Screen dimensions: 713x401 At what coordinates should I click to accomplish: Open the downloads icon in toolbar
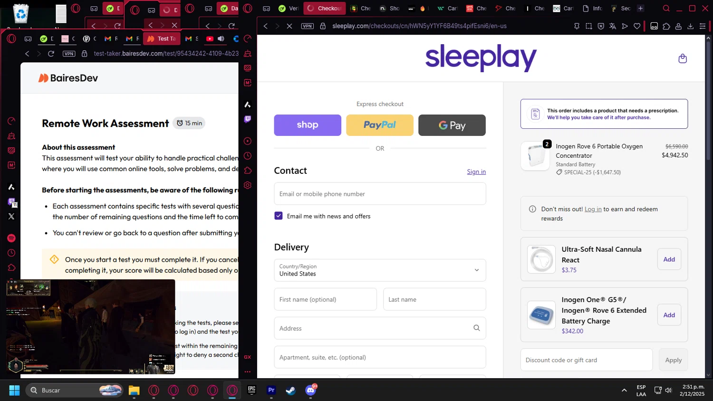click(691, 26)
